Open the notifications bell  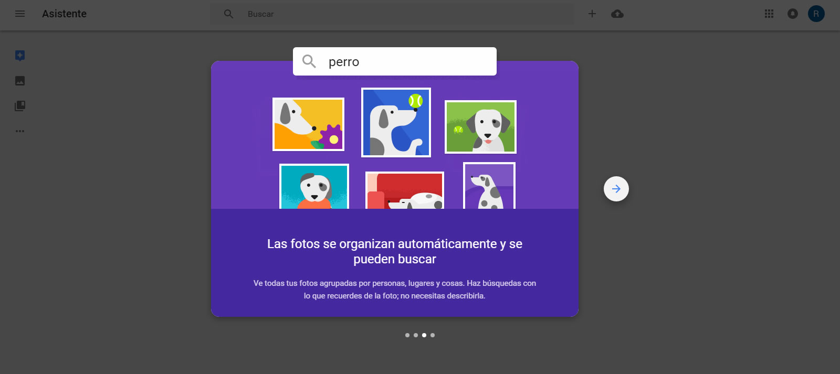coord(793,14)
